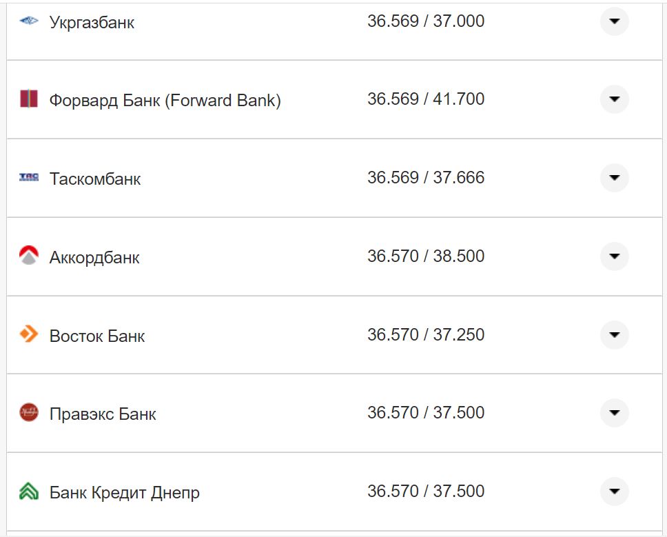Expand the Укргазбанк row details
Screen dimensions: 667x537
pos(614,21)
